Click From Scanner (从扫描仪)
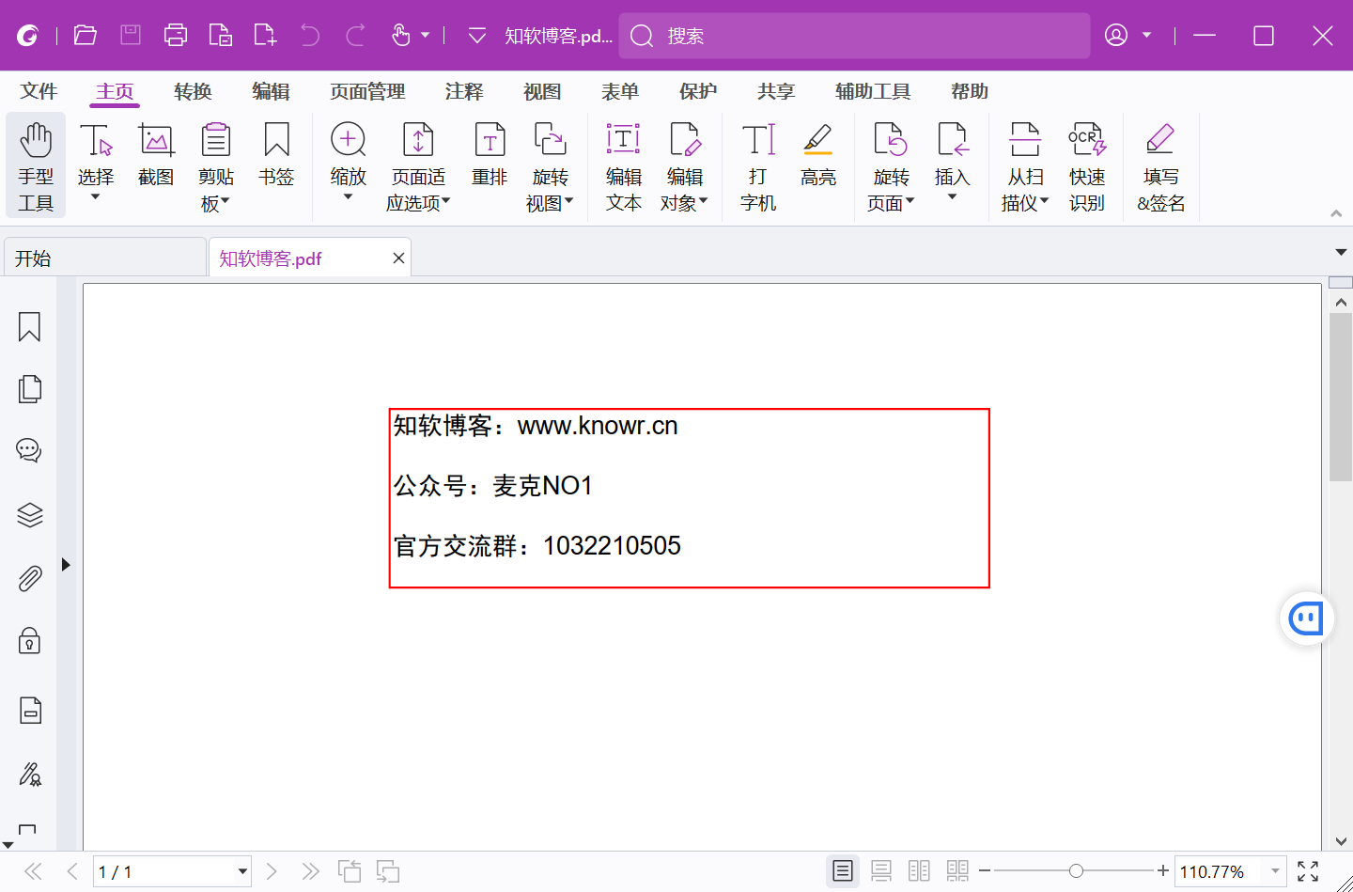Viewport: 1353px width, 892px height. pyautogui.click(x=1025, y=166)
